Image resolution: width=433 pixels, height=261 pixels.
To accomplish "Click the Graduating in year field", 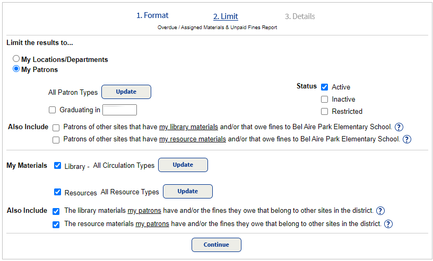I will tap(119, 110).
